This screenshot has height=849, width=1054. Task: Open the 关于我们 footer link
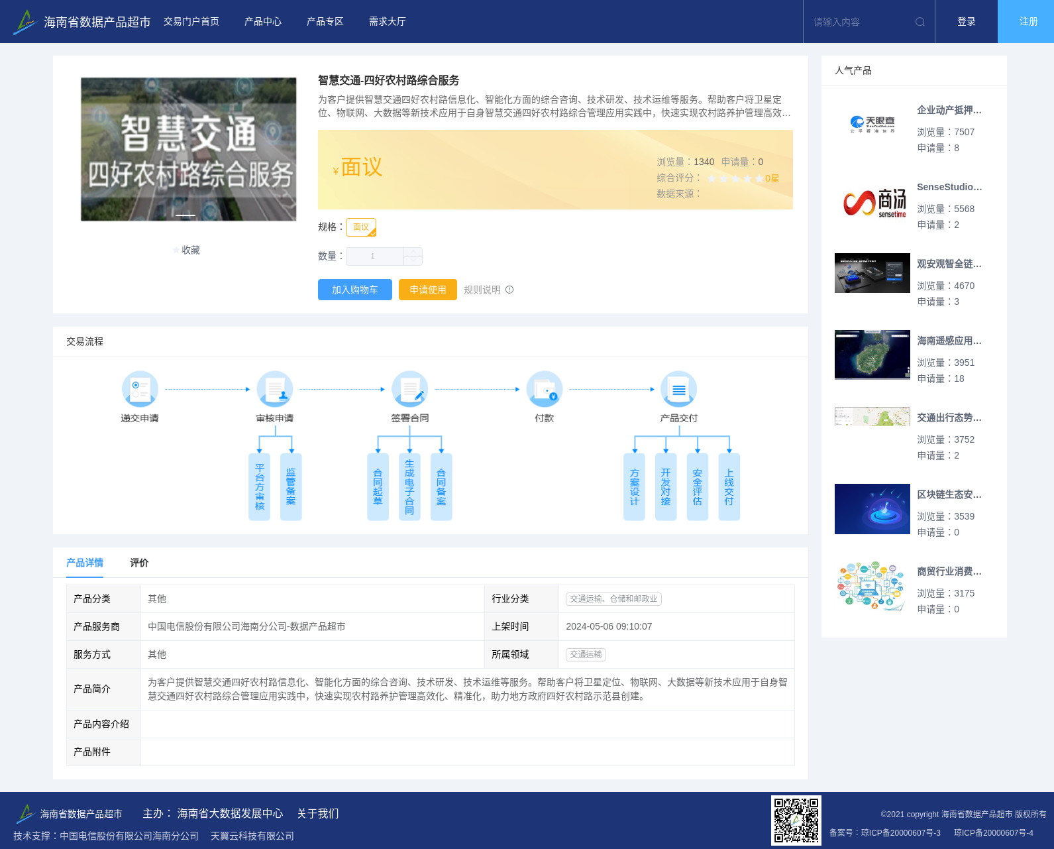318,813
